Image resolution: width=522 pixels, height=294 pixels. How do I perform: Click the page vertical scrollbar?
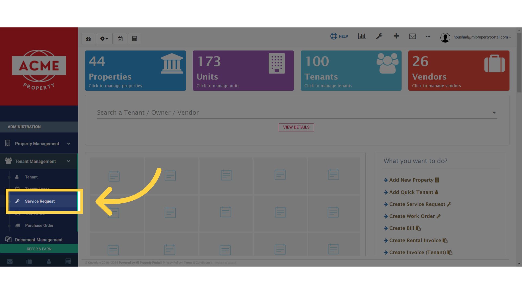(519, 63)
